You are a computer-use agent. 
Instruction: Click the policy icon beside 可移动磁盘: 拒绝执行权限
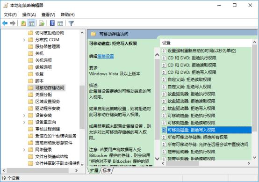point(164,116)
